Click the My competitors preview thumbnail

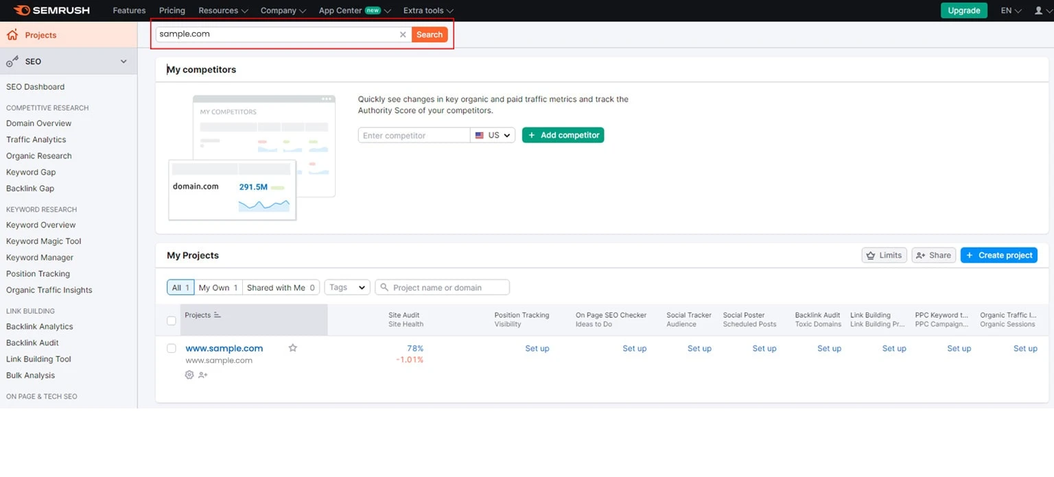point(252,158)
